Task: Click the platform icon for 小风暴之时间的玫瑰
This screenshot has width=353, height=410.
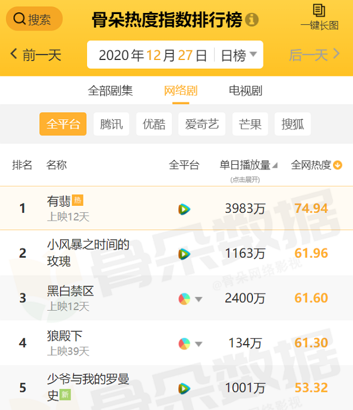Action: pyautogui.click(x=185, y=254)
